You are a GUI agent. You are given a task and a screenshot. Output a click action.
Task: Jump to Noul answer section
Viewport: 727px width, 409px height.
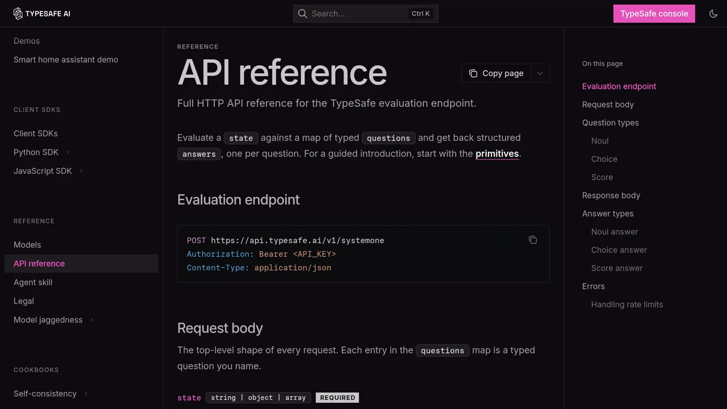click(x=615, y=232)
